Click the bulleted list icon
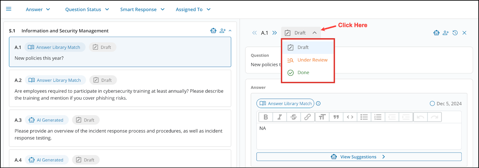This screenshot has height=168, width=479. point(364,117)
